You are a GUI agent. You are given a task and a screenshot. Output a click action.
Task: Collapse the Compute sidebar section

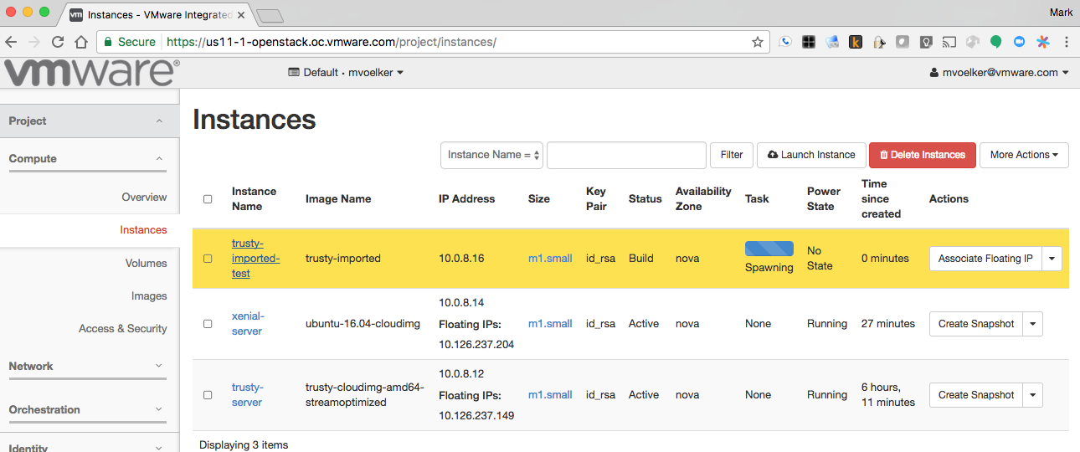pyautogui.click(x=90, y=159)
